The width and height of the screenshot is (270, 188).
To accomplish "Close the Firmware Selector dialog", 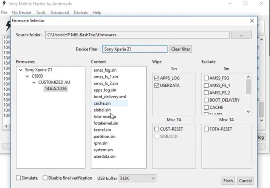I will click(x=252, y=21).
